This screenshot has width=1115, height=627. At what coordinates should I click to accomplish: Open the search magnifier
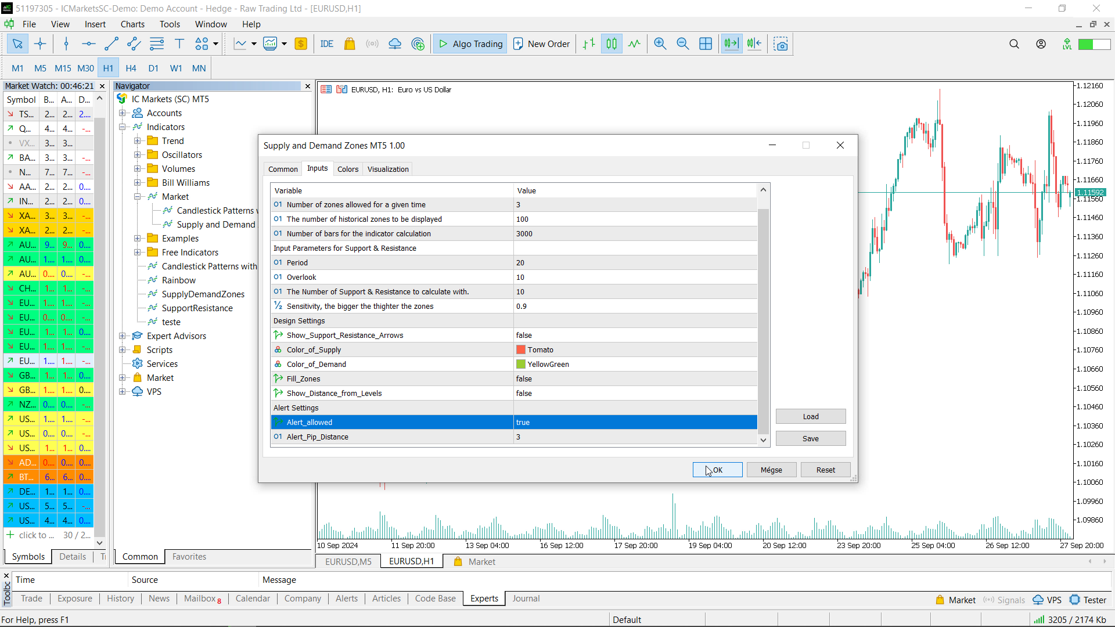click(1014, 44)
